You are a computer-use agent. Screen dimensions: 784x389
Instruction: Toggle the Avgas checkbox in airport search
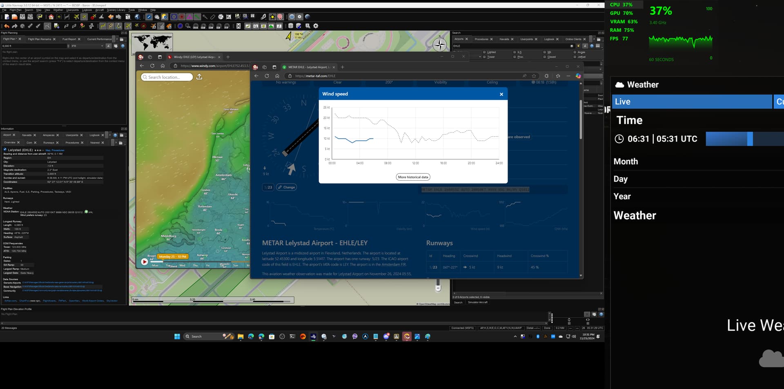pos(575,52)
